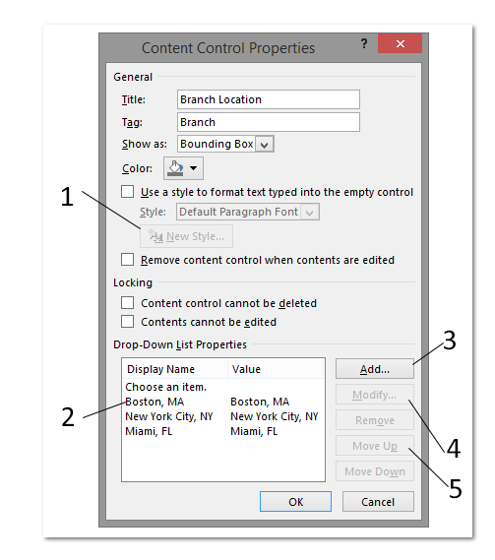Open the Show as Bounding Box dropdown

(x=265, y=144)
